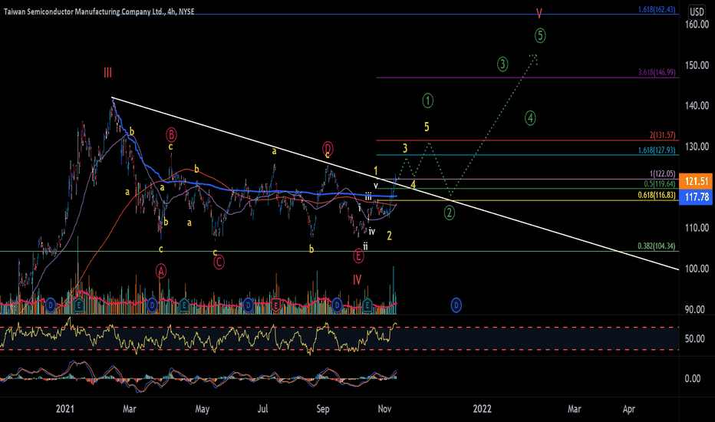Click the 2021 label on time axis
715x422 pixels.
(x=64, y=409)
